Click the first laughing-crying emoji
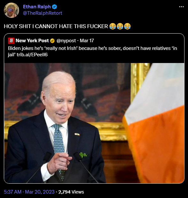 [113, 27]
